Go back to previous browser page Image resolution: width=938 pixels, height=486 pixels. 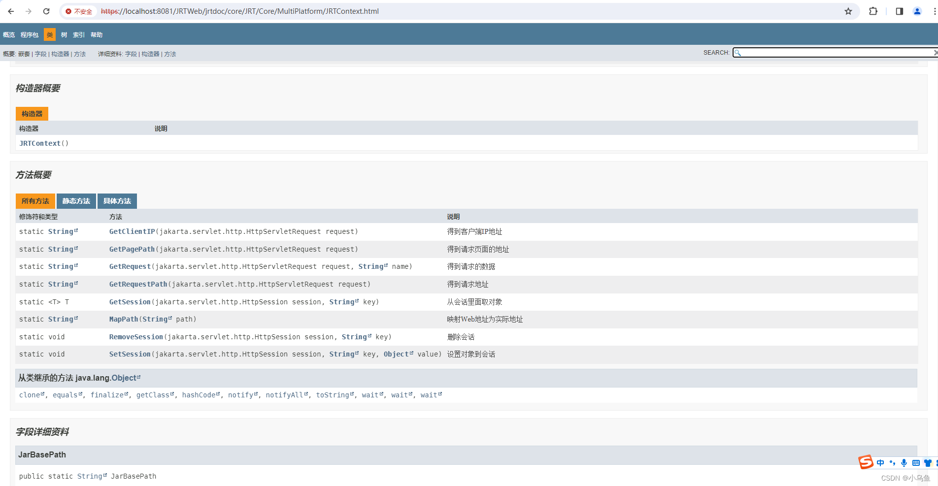11,11
